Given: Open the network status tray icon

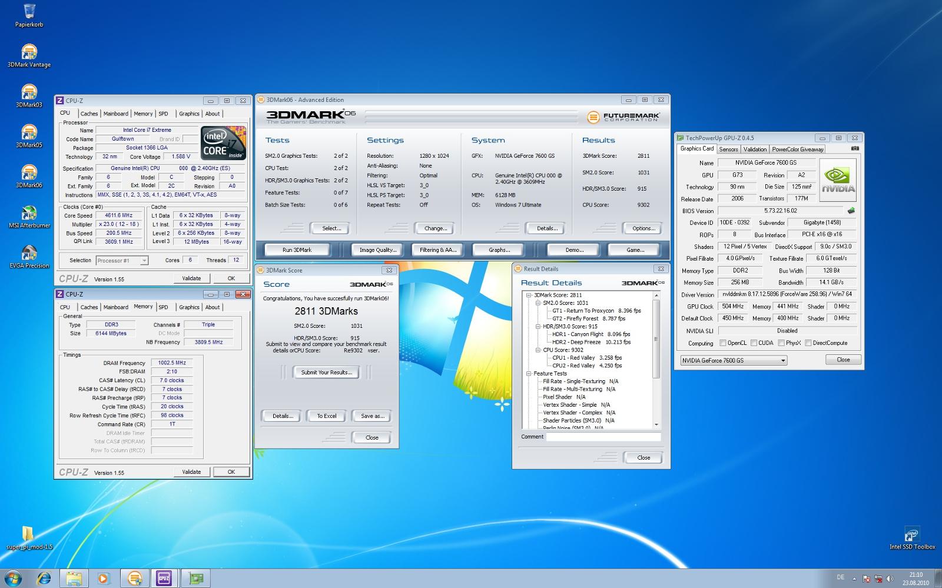Looking at the screenshot, I should click(879, 579).
